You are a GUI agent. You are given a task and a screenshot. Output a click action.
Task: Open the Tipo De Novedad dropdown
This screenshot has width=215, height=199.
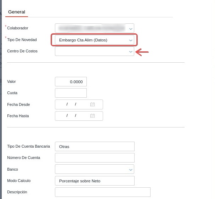131,40
